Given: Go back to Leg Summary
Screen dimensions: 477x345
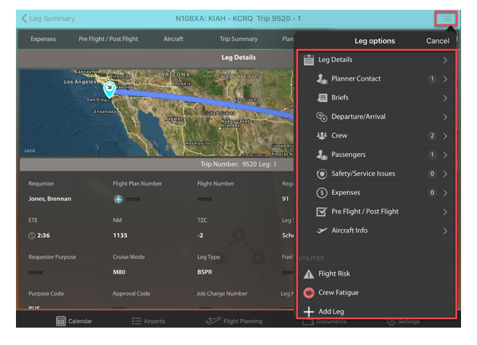Looking at the screenshot, I should tap(48, 19).
